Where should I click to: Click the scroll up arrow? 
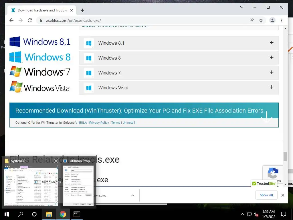pyautogui.click(x=285, y=29)
